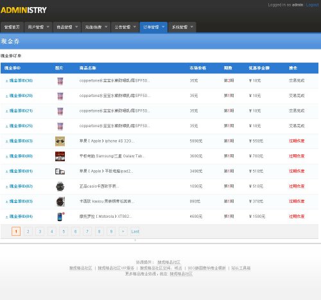Click the Logout link

click(312, 4)
